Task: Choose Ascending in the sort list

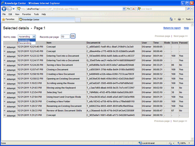Action: tap(27, 40)
